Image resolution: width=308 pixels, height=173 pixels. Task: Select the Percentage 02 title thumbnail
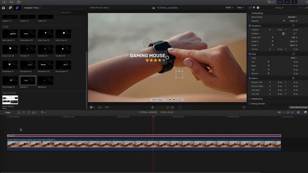(10, 81)
